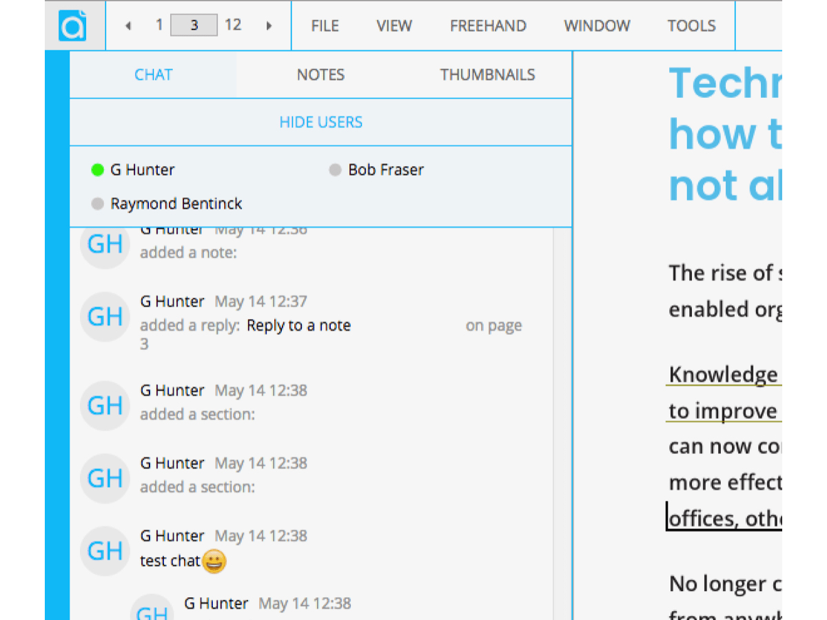The image size is (827, 620).
Task: Go to next page arrow
Action: [269, 26]
